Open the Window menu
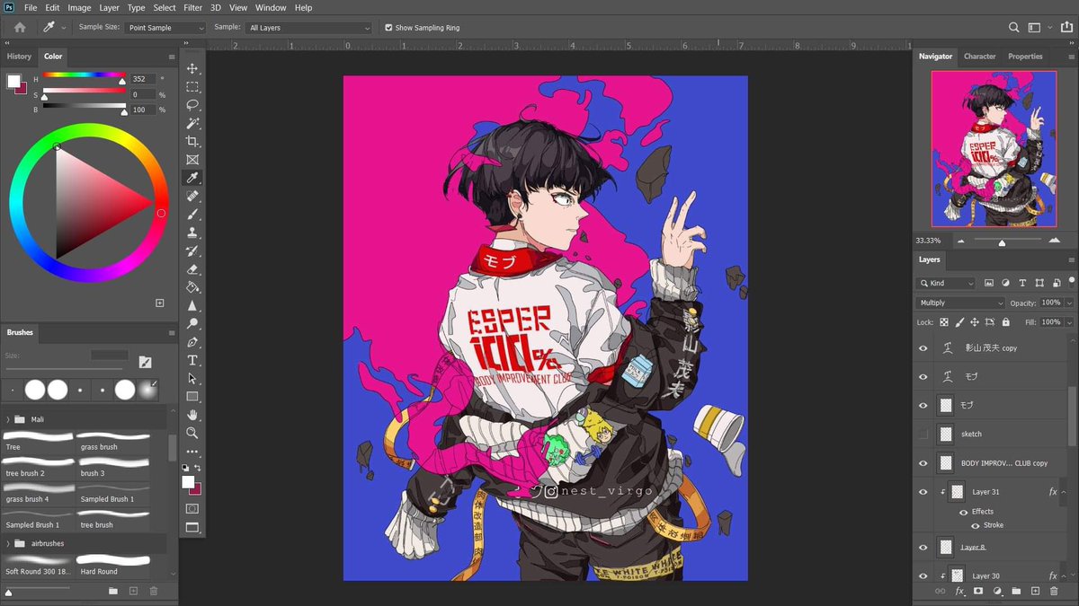The height and width of the screenshot is (606, 1079). click(x=271, y=7)
